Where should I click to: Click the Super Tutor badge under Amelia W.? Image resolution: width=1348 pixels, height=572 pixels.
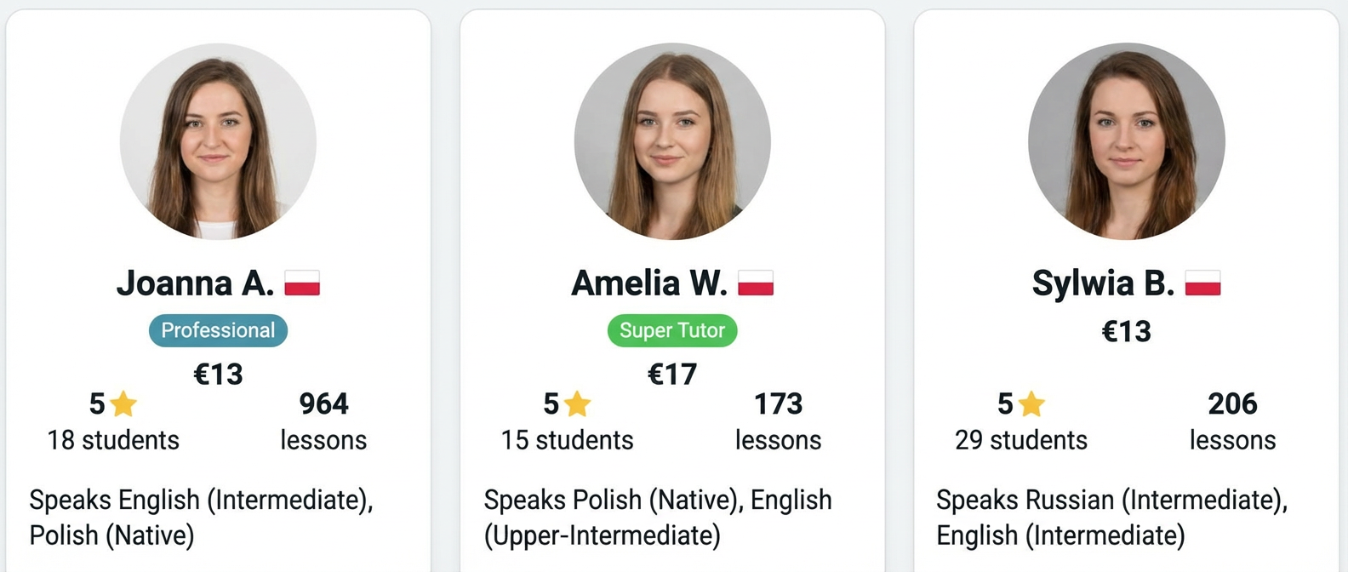(x=672, y=330)
